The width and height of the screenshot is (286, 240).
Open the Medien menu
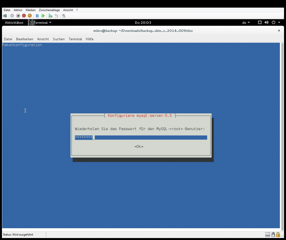(x=30, y=10)
